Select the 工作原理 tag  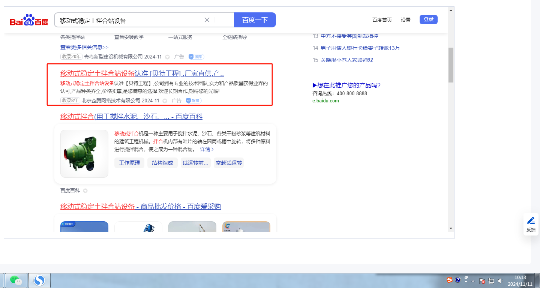click(x=129, y=163)
